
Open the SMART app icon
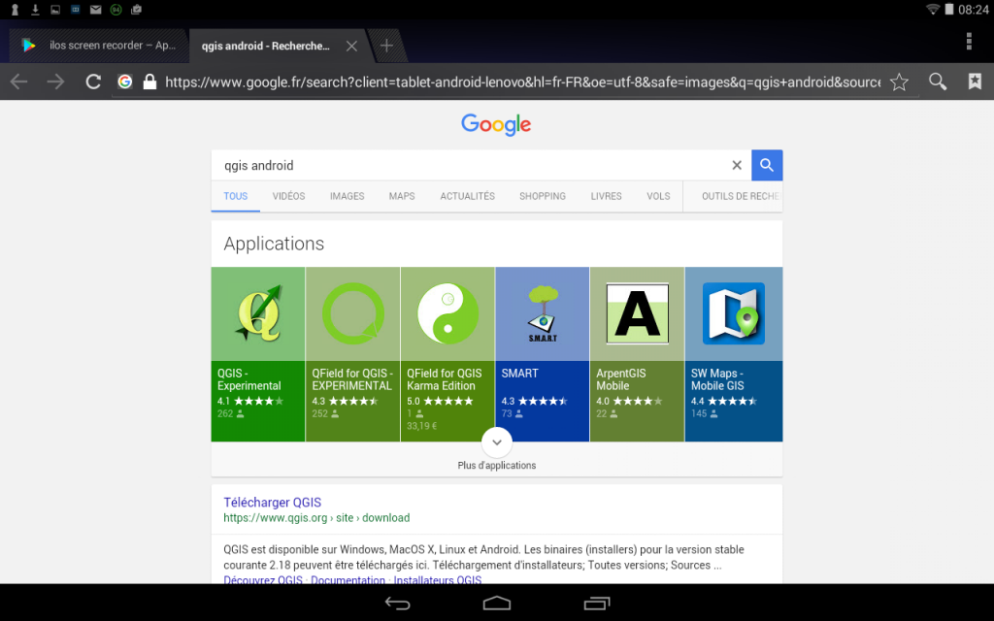543,313
